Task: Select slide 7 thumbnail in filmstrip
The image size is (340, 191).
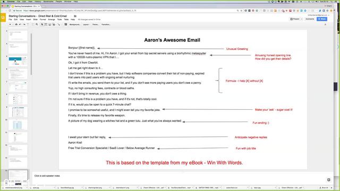Action: pyautogui.click(x=18, y=86)
